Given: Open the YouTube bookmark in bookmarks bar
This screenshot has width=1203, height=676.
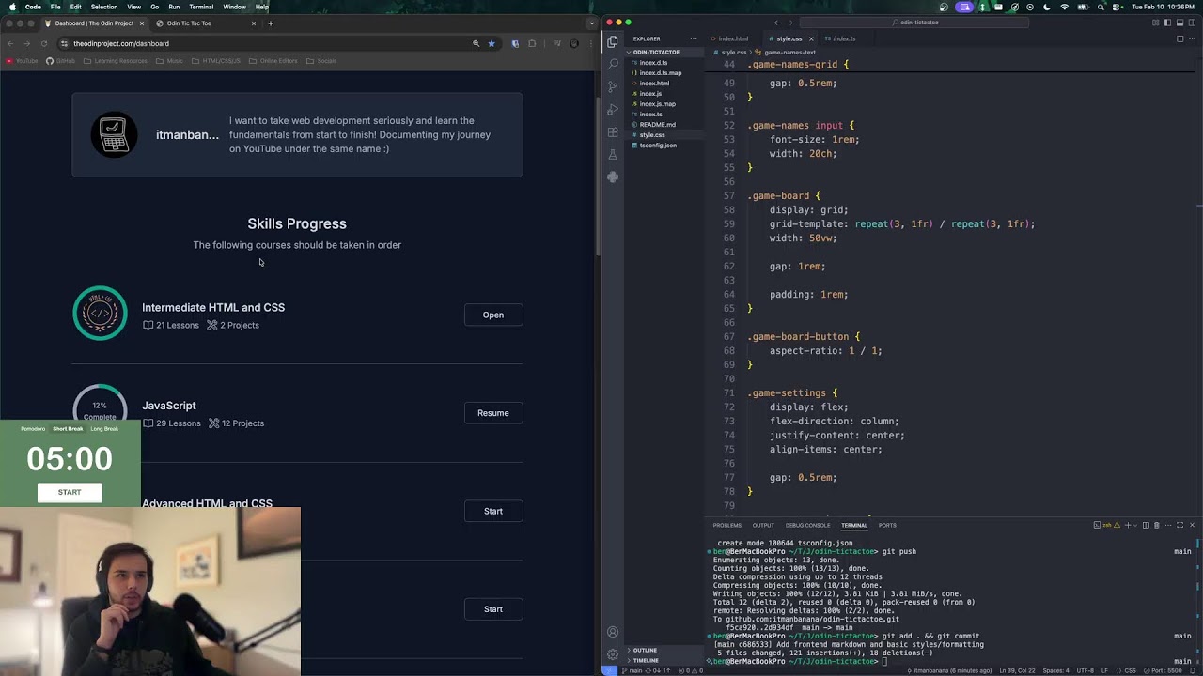Looking at the screenshot, I should [x=22, y=61].
